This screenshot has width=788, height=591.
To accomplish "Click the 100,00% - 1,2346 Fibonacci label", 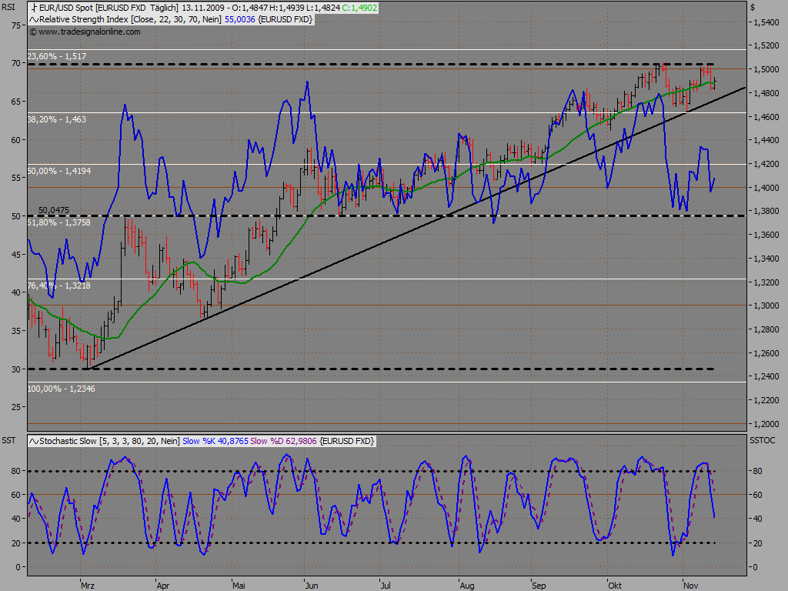I will point(62,389).
